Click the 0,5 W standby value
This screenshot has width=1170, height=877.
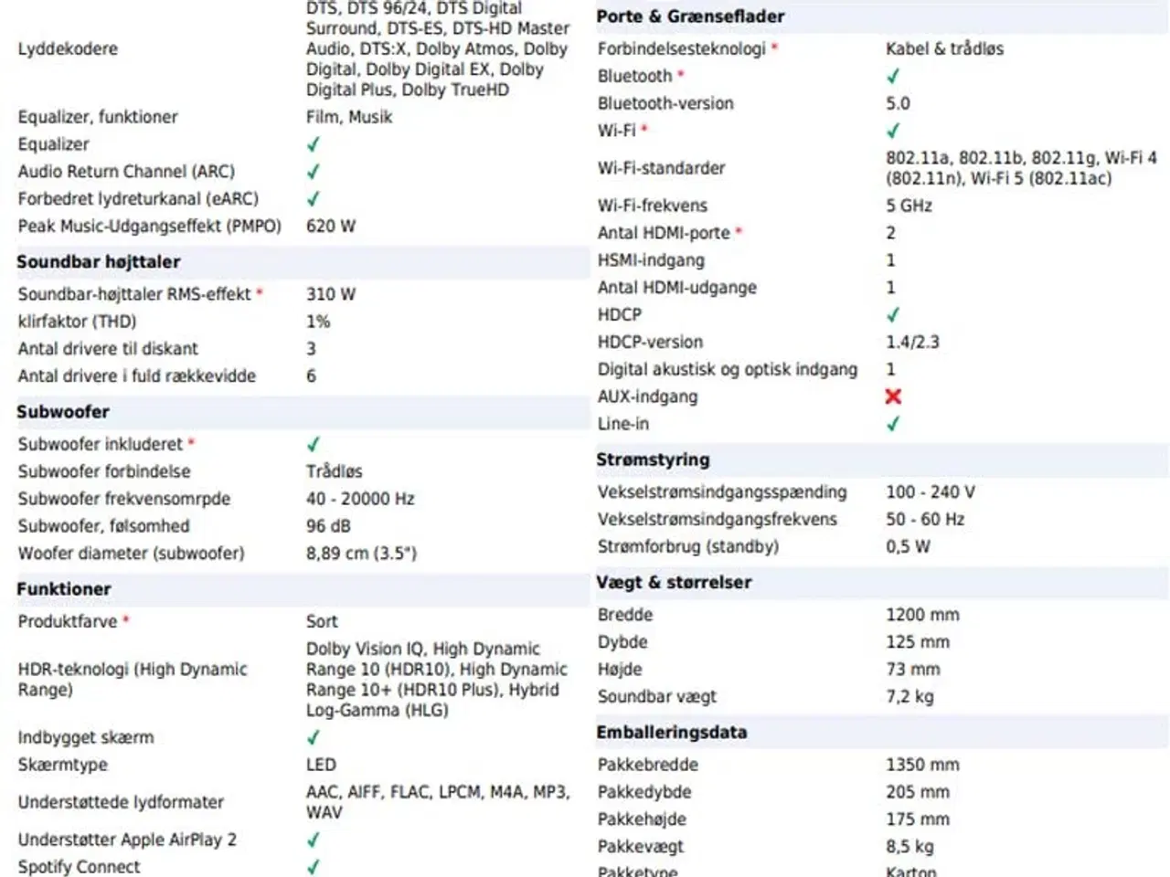pos(908,546)
